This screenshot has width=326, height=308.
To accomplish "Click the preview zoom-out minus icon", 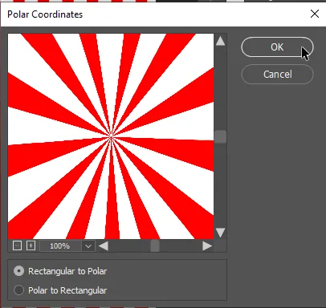I will [x=17, y=245].
